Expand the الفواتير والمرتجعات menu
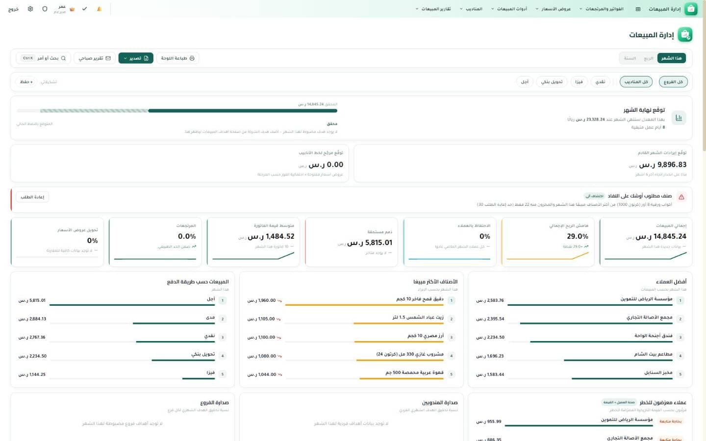706x441 pixels. [x=601, y=9]
